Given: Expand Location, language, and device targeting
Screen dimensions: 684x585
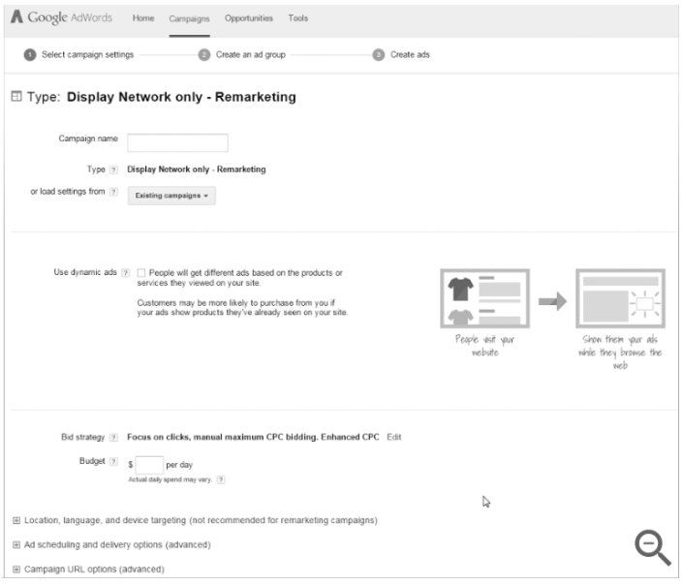Looking at the screenshot, I should [16, 520].
